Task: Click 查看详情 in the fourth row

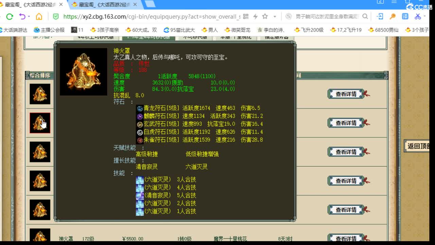Action: click(346, 181)
